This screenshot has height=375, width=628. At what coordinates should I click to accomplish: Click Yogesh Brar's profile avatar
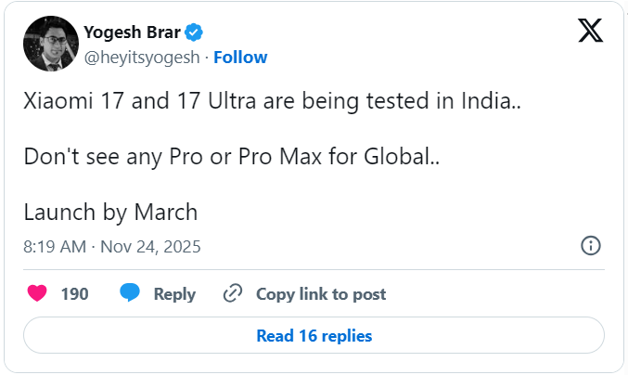48,45
